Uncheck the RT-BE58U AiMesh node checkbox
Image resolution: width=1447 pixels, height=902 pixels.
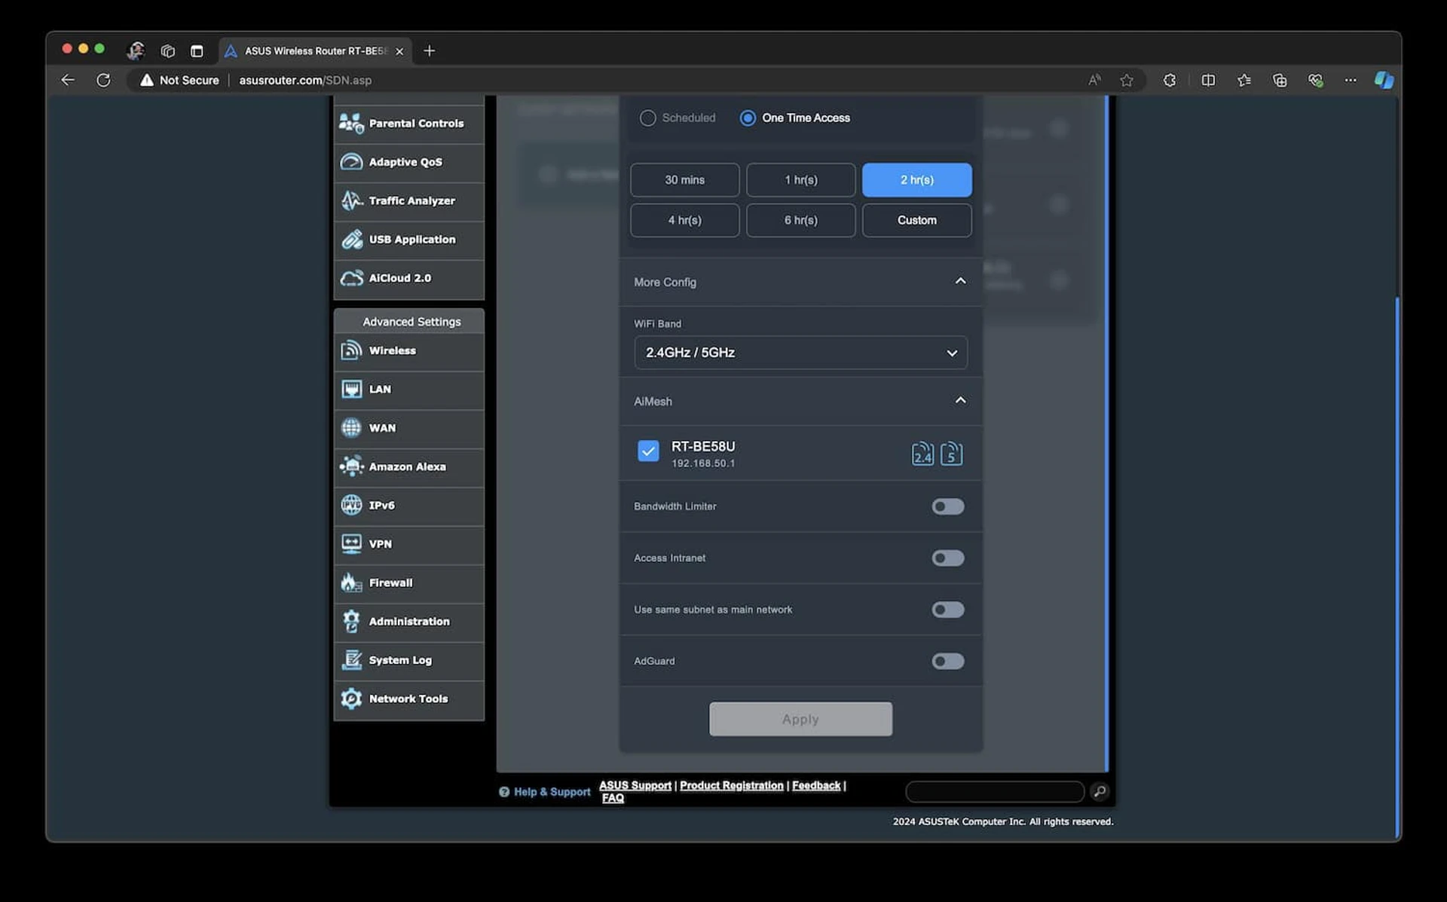648,451
